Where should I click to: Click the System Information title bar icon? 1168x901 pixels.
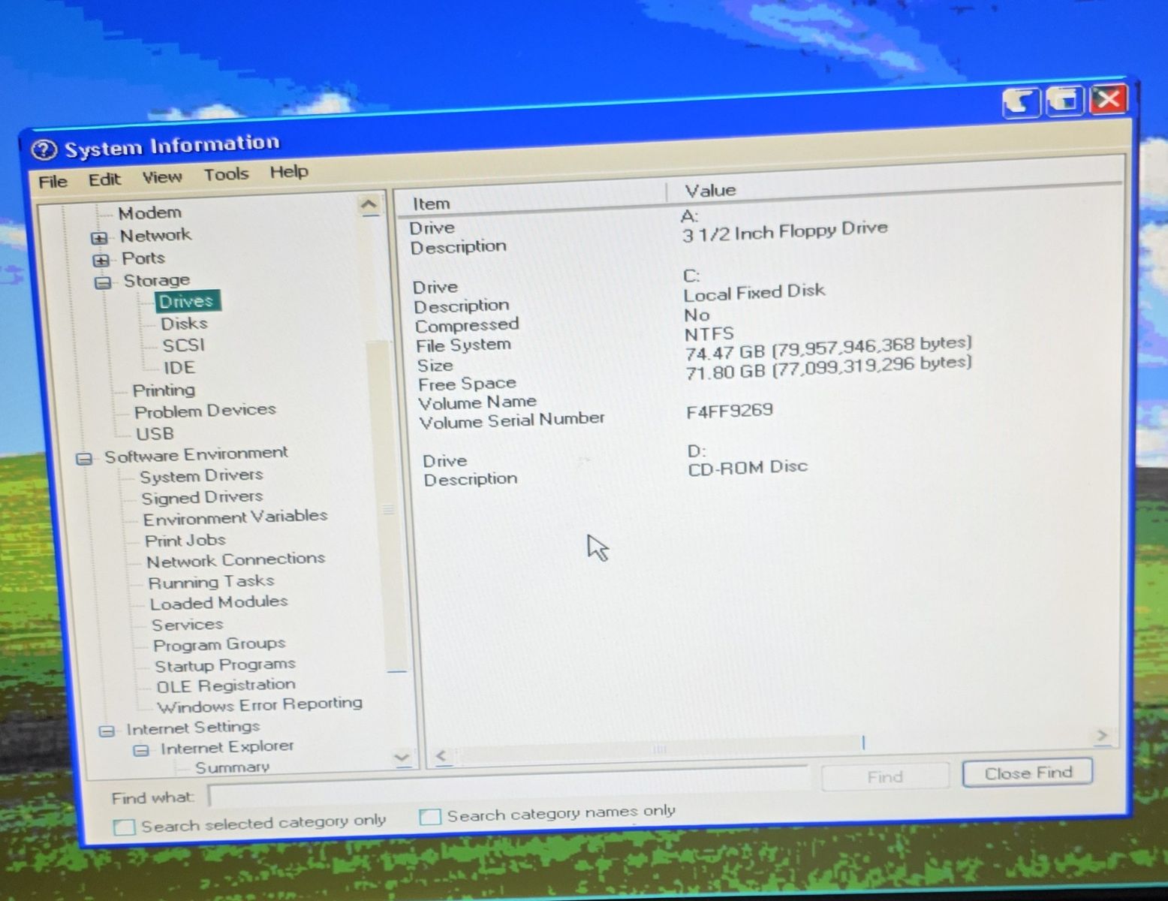(x=44, y=150)
